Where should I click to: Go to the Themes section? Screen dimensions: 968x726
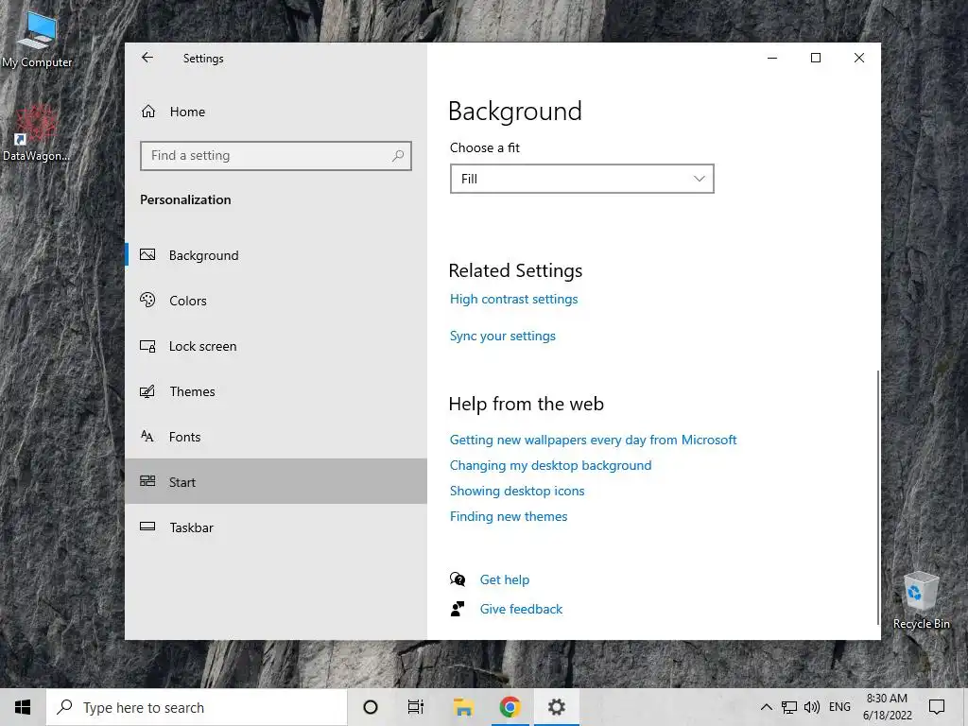tap(276, 391)
